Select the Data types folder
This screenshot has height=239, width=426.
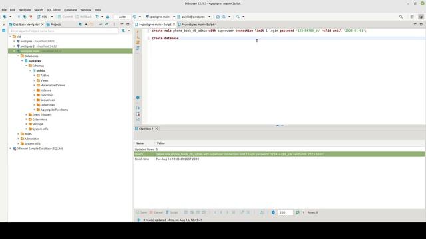point(46,105)
